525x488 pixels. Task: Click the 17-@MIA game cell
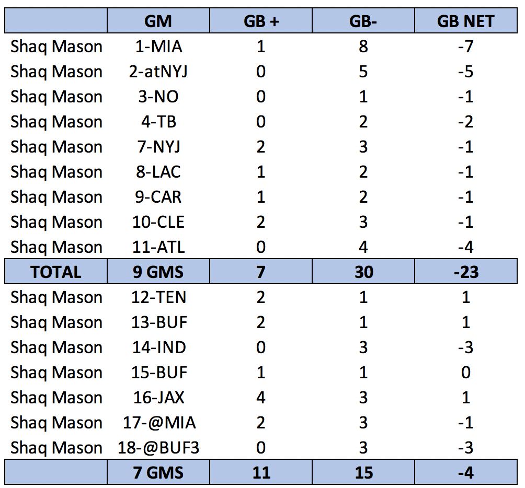(158, 423)
